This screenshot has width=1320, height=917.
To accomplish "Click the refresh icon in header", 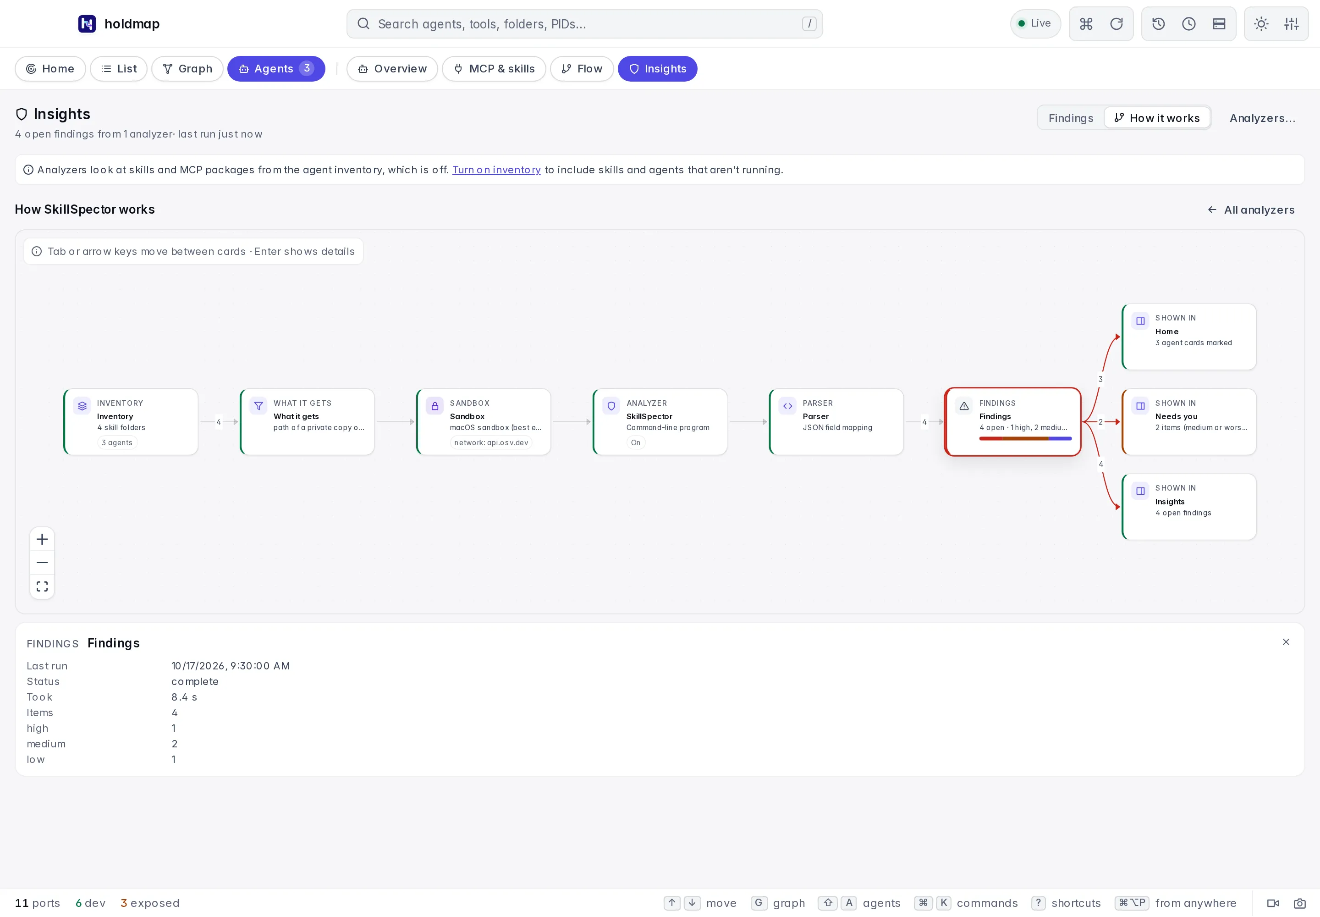I will (x=1116, y=23).
